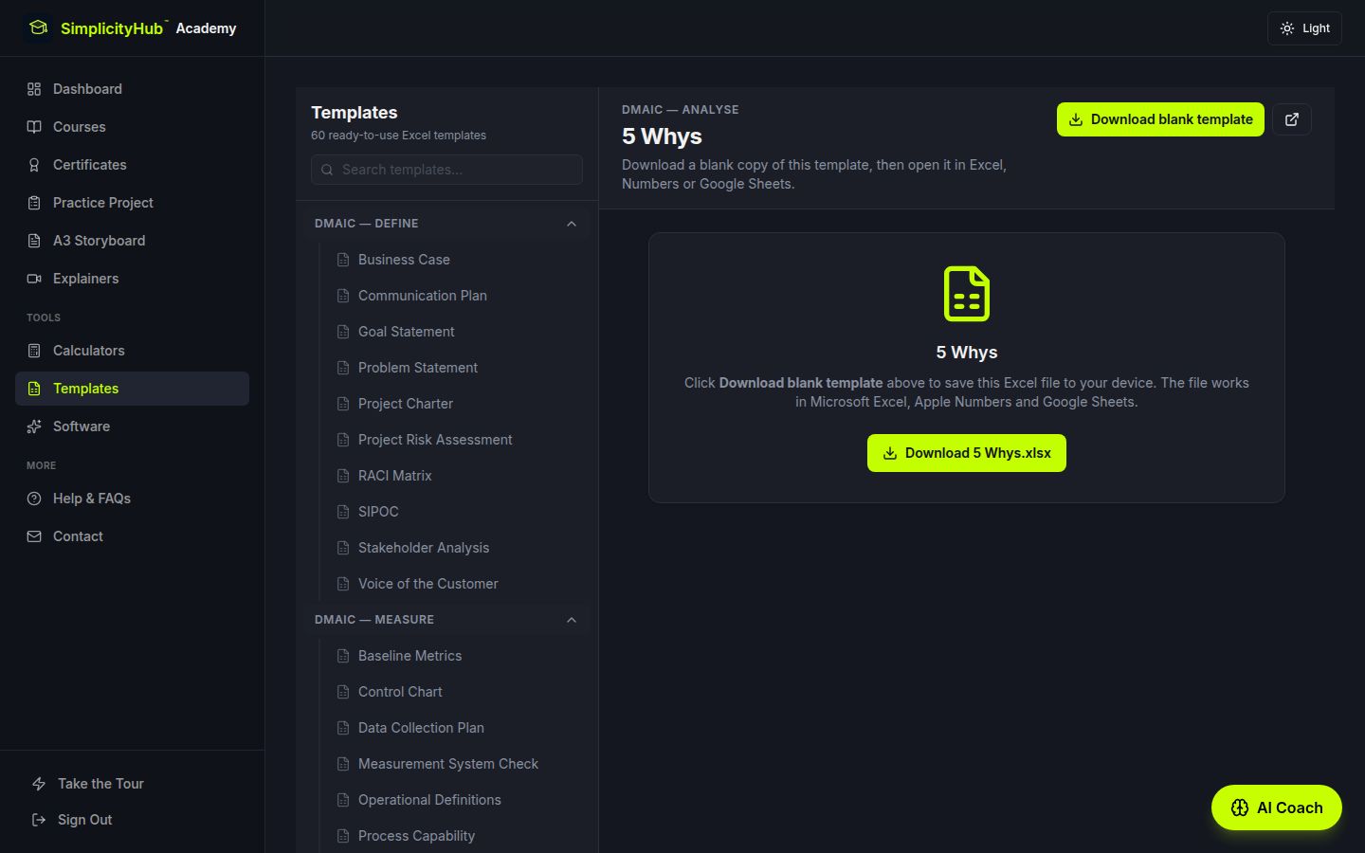The height and width of the screenshot is (853, 1365).
Task: Open the Calculators tool page
Action: 88,351
